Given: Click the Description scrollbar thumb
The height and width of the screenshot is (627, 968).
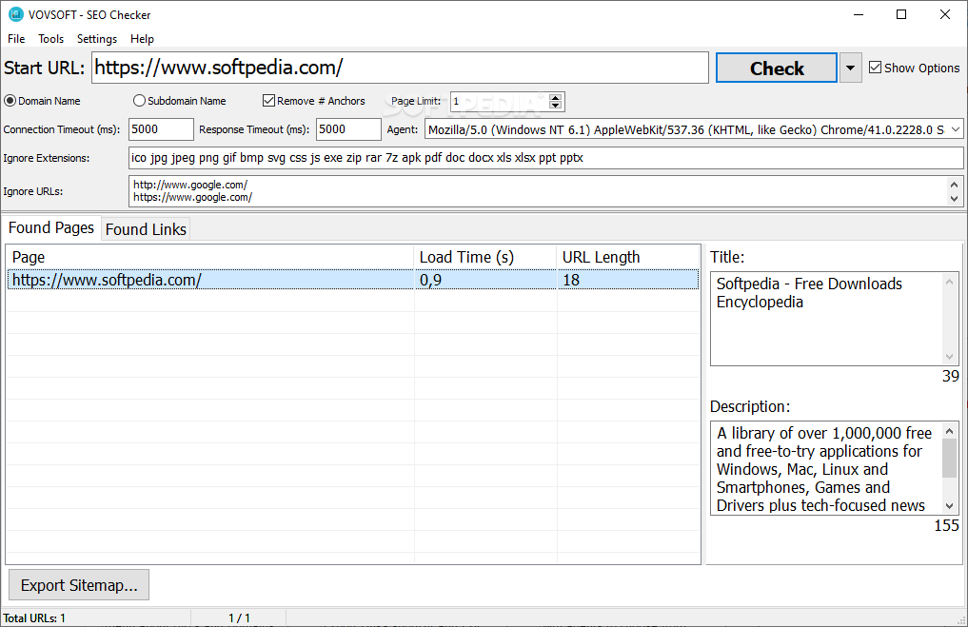Looking at the screenshot, I should [x=950, y=458].
